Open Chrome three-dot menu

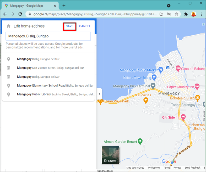click(x=201, y=14)
